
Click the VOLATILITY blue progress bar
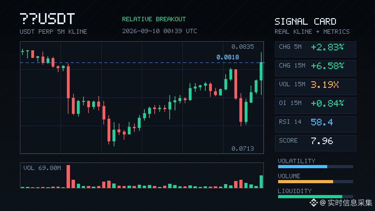click(x=315, y=167)
